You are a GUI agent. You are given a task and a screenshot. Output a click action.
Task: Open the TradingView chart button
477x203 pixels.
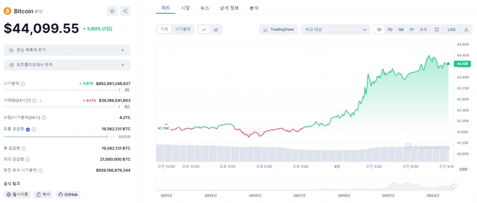278,30
